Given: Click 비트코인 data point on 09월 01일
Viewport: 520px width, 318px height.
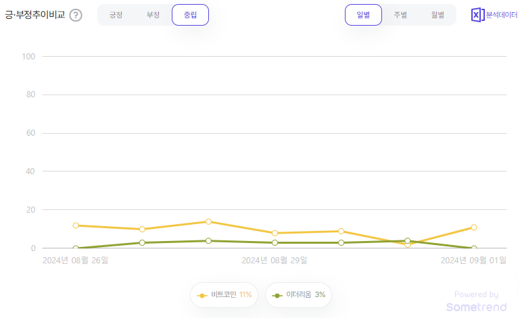Looking at the screenshot, I should click(x=474, y=228).
